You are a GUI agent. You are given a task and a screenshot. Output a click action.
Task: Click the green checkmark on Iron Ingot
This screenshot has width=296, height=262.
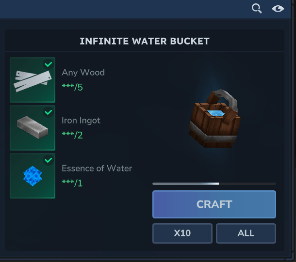(48, 112)
